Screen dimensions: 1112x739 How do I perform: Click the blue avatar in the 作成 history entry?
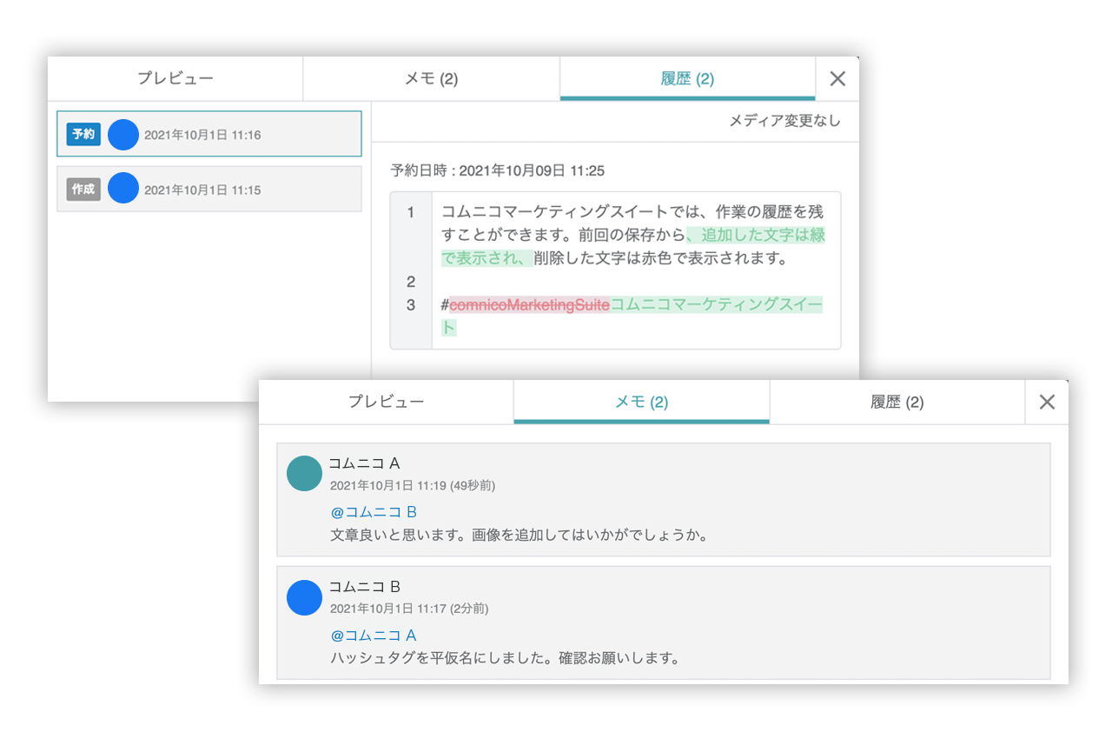tap(123, 189)
